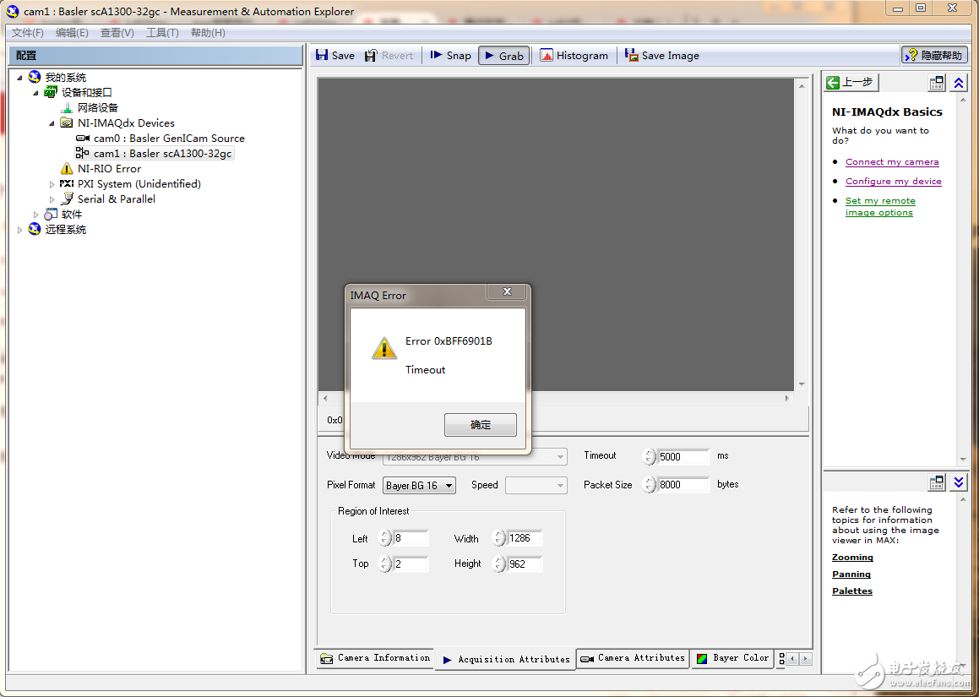Click the Packet Size value field
Screen dimensions: 979x697
coord(683,485)
